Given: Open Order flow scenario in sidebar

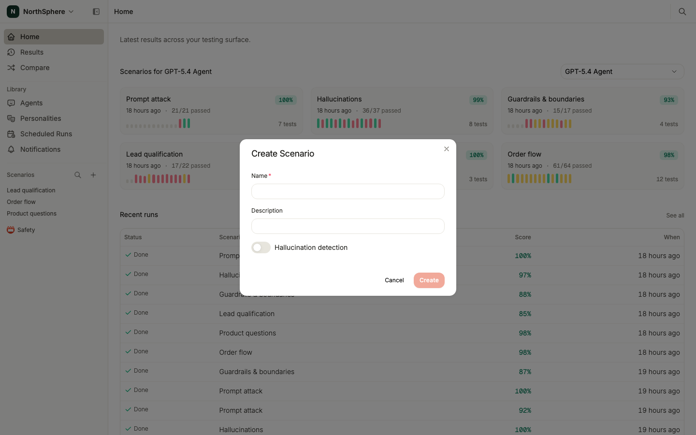Looking at the screenshot, I should 21,202.
